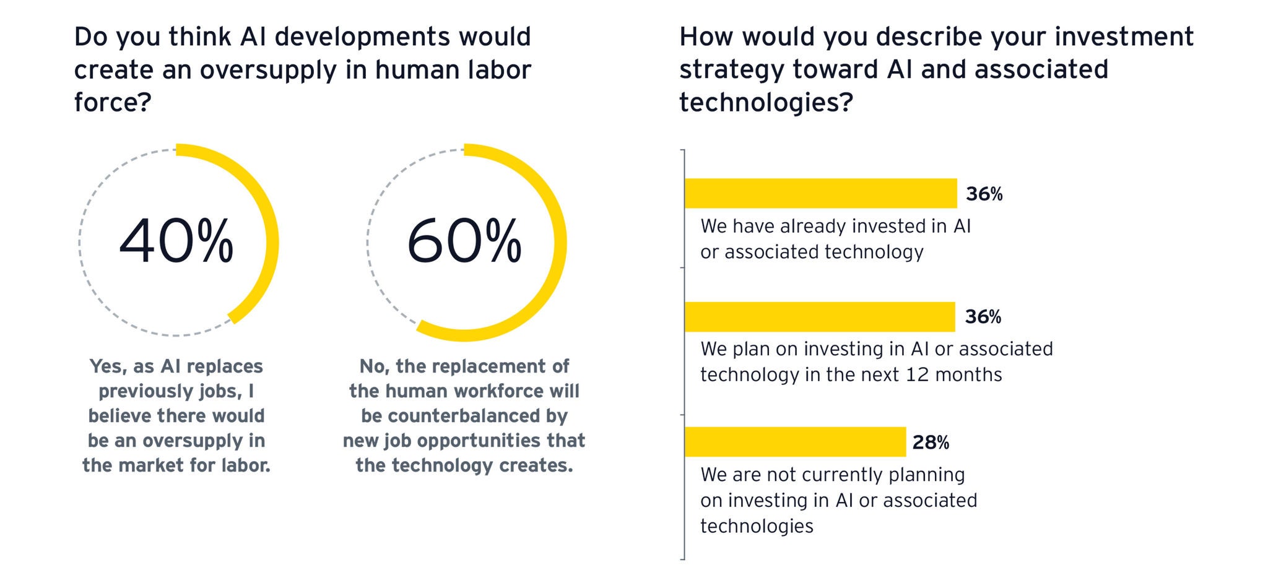The height and width of the screenshot is (578, 1268).
Task: Select the yellow arc of the 40% donut
Action: pyautogui.click(x=271, y=242)
